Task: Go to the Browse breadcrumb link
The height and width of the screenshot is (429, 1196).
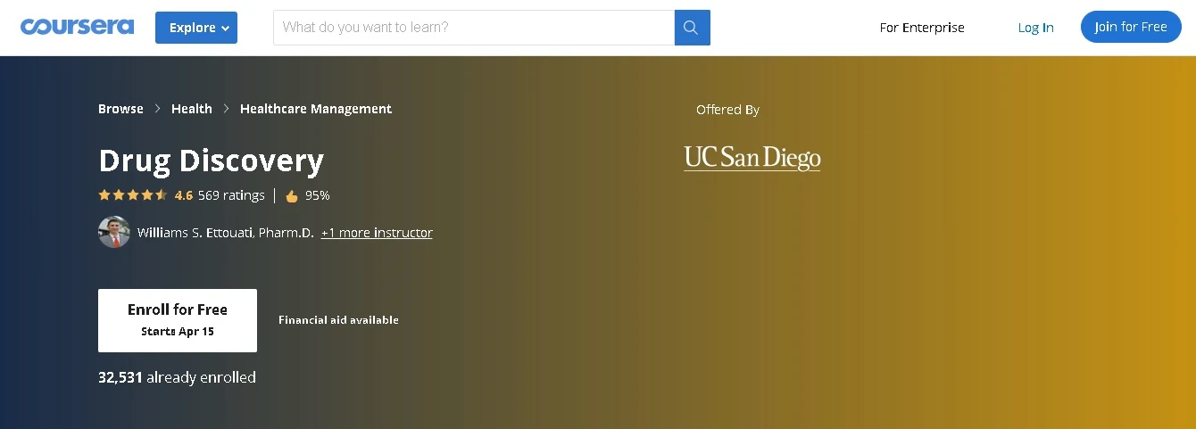Action: (x=120, y=109)
